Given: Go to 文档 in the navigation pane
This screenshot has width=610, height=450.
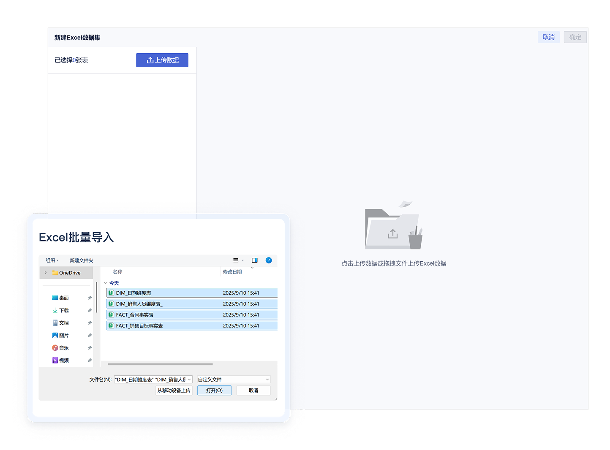Looking at the screenshot, I should (x=64, y=323).
